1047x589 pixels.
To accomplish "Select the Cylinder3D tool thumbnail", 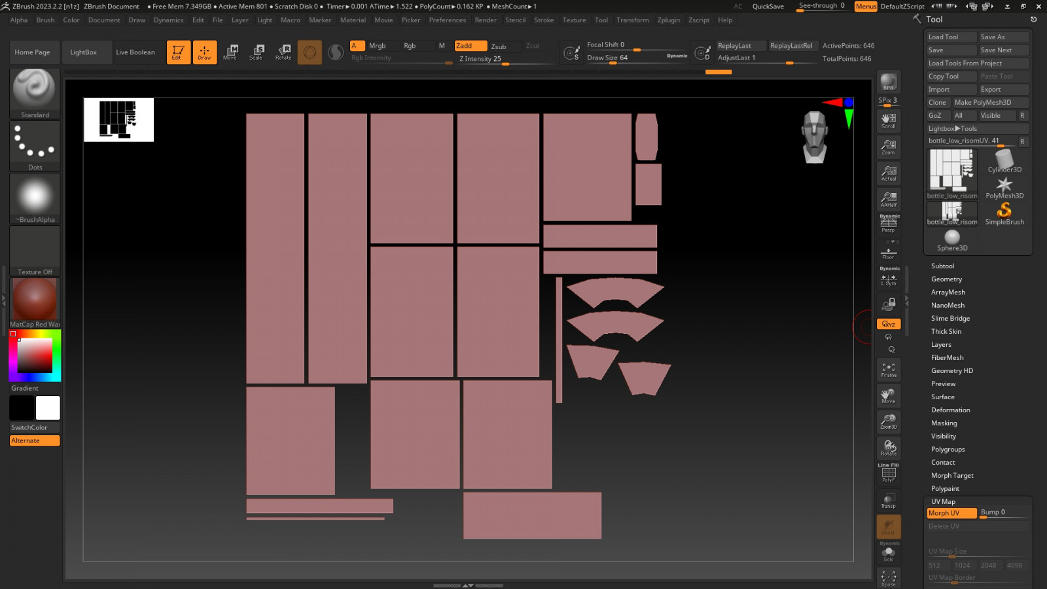I will click(x=1004, y=161).
